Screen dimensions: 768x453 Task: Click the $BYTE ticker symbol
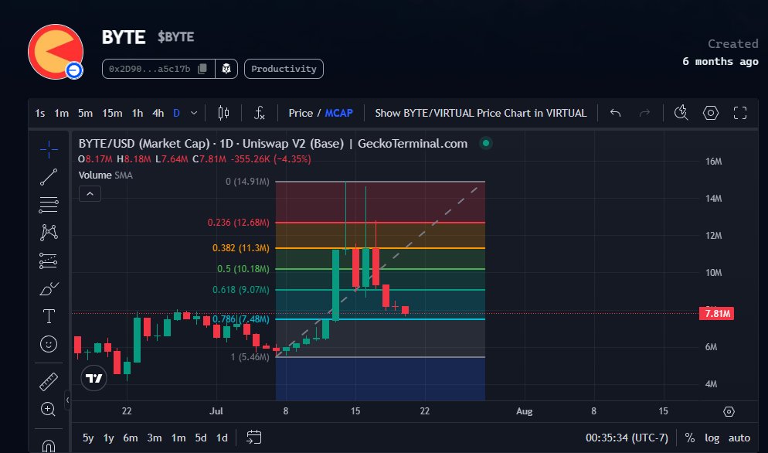pos(176,37)
